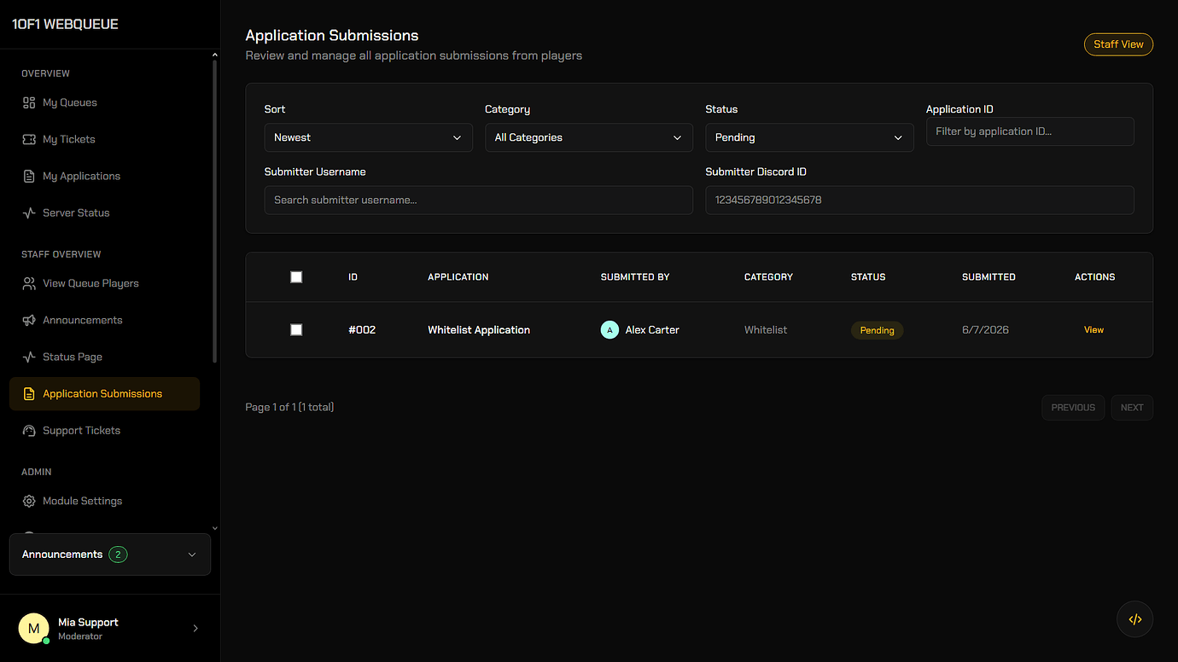Open the Sort dropdown showing Newest
This screenshot has width=1178, height=662.
[x=368, y=137]
